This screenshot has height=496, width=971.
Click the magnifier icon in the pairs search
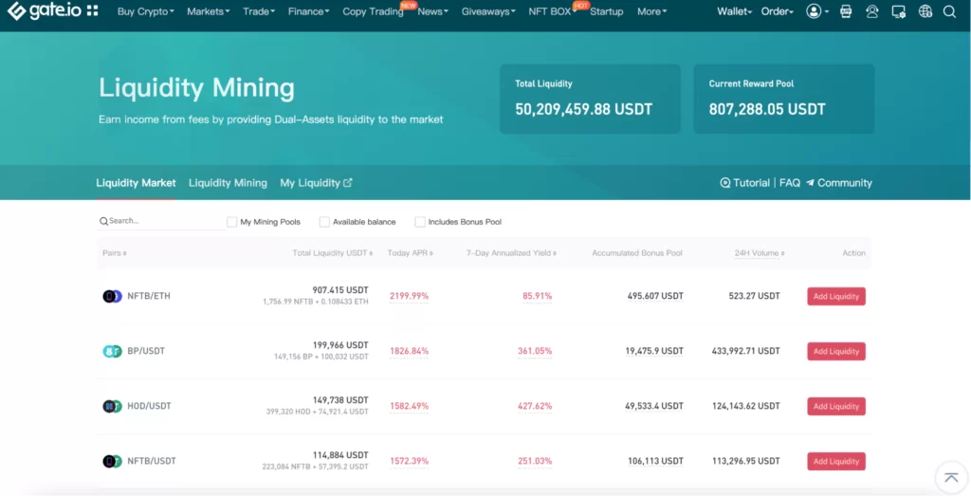click(103, 221)
